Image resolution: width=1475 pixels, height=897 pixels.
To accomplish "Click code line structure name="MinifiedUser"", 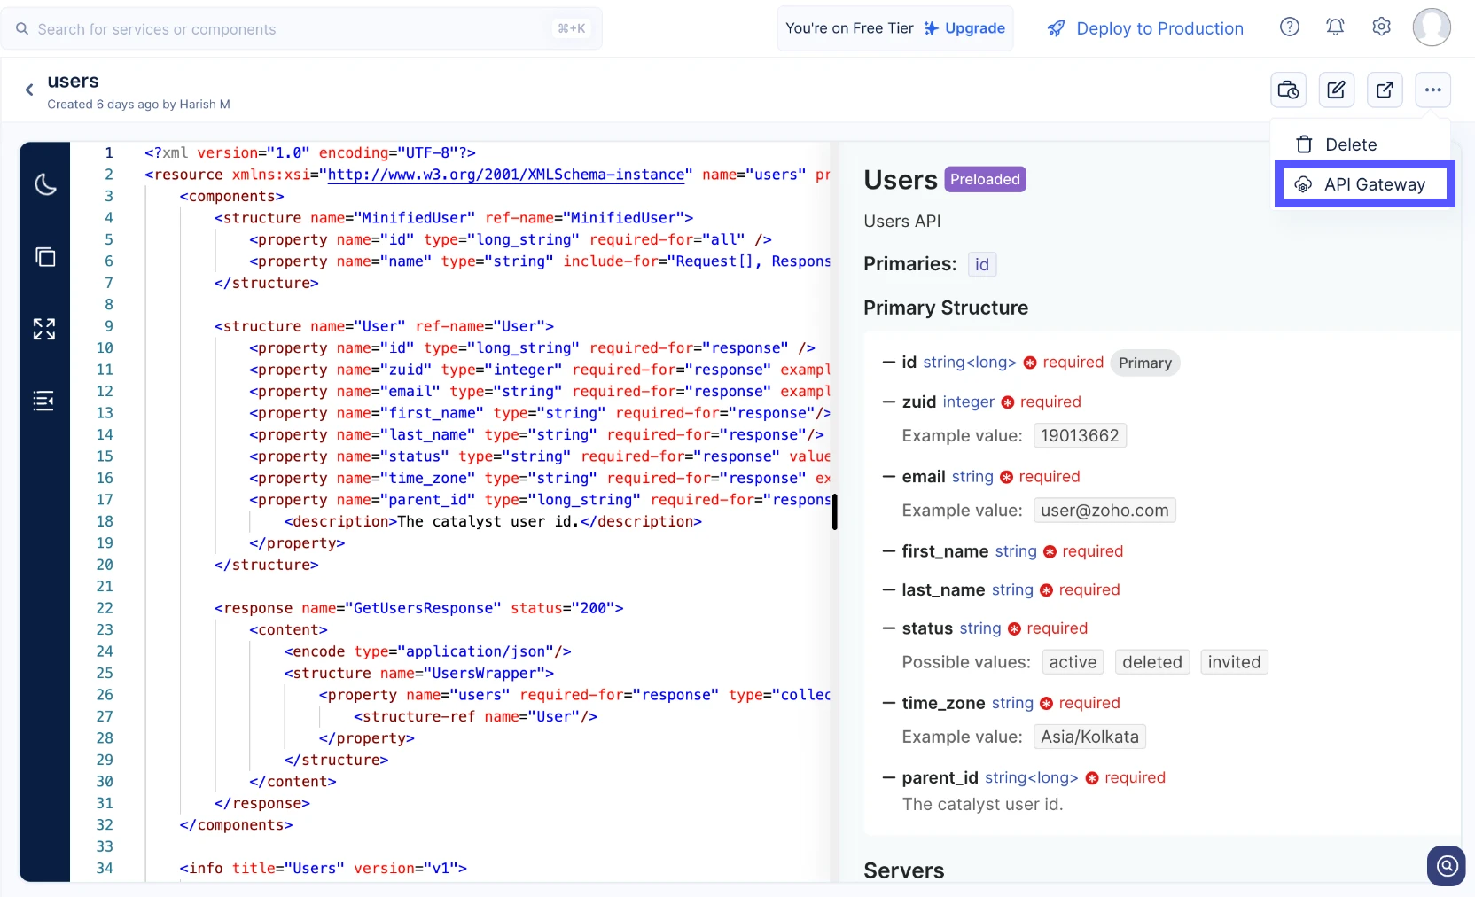I will [x=453, y=218].
